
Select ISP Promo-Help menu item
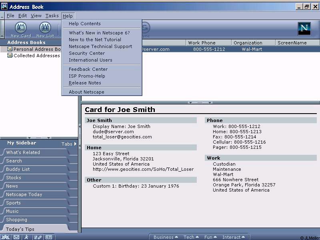pos(102,76)
